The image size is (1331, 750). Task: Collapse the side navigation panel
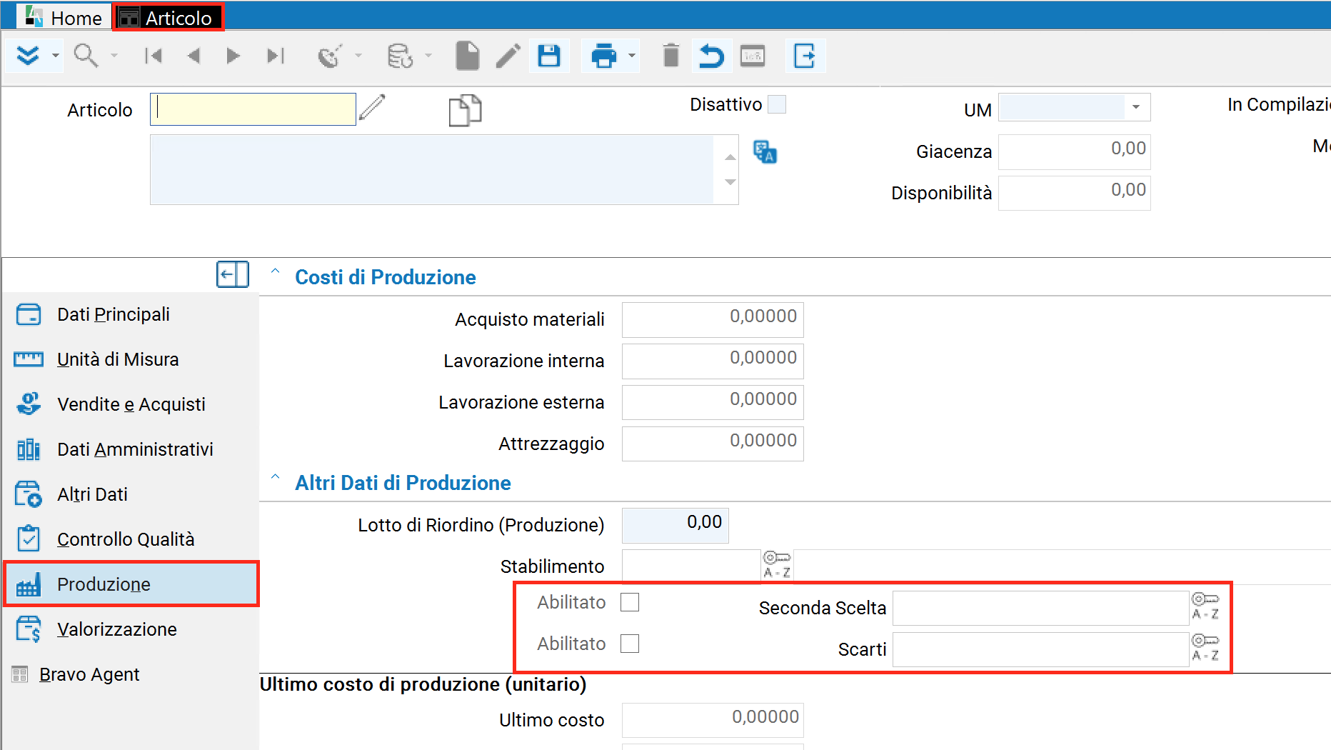[233, 274]
